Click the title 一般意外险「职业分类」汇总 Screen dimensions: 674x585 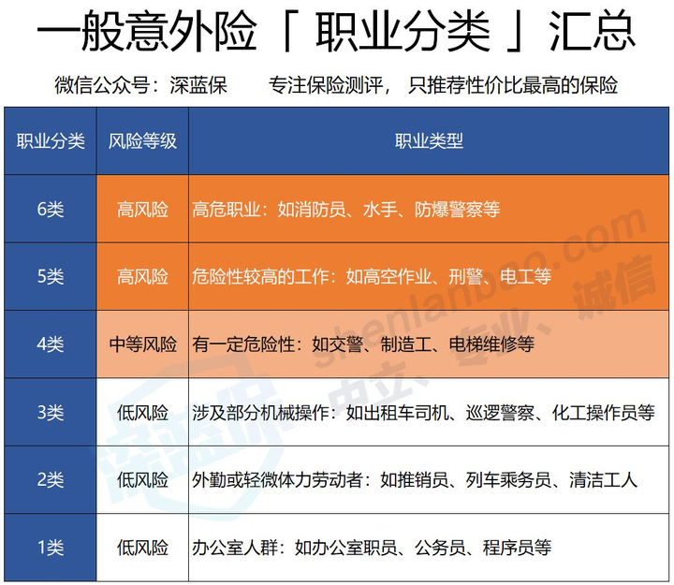tap(336, 36)
